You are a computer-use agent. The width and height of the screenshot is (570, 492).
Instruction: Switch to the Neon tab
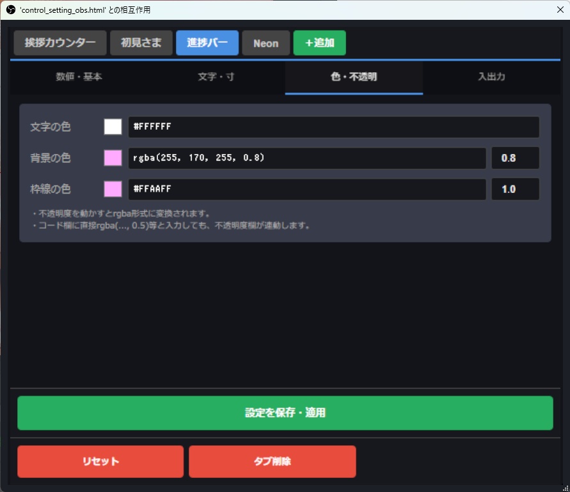click(x=265, y=43)
